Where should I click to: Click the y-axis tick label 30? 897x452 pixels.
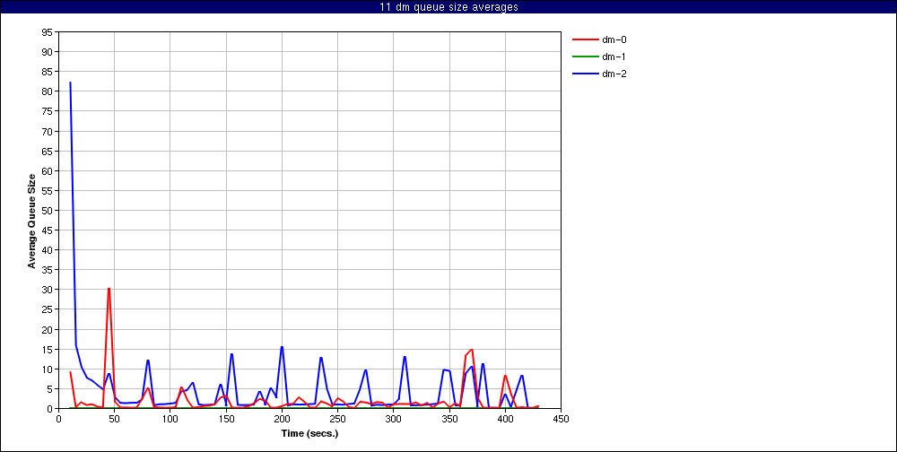point(48,290)
